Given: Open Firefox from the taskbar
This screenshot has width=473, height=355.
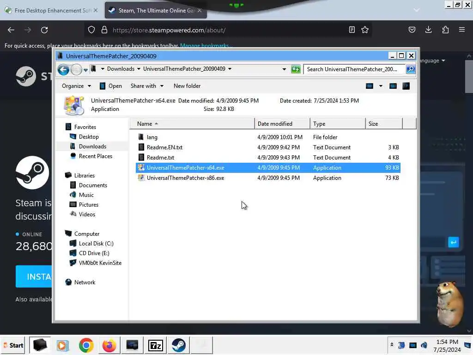Looking at the screenshot, I should (x=109, y=345).
